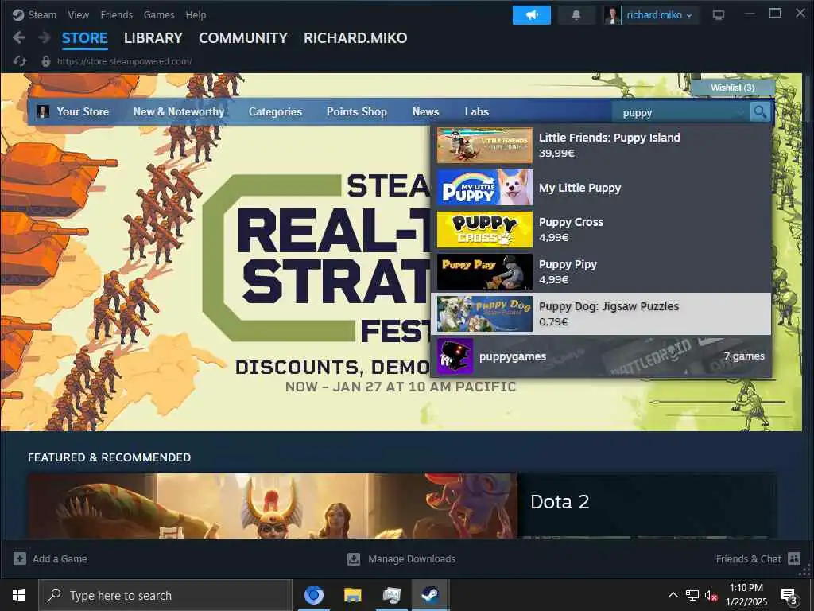Image resolution: width=814 pixels, height=611 pixels.
Task: Expand the Categories menu
Action: [275, 111]
